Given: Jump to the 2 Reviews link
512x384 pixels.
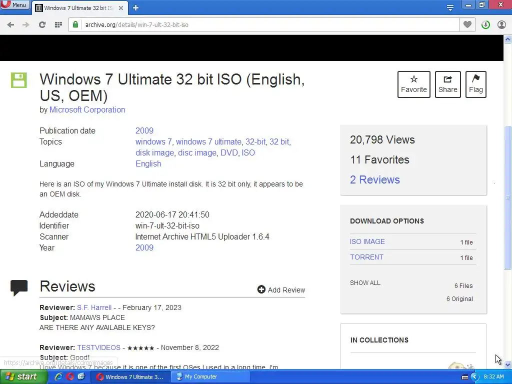Looking at the screenshot, I should pos(375,179).
